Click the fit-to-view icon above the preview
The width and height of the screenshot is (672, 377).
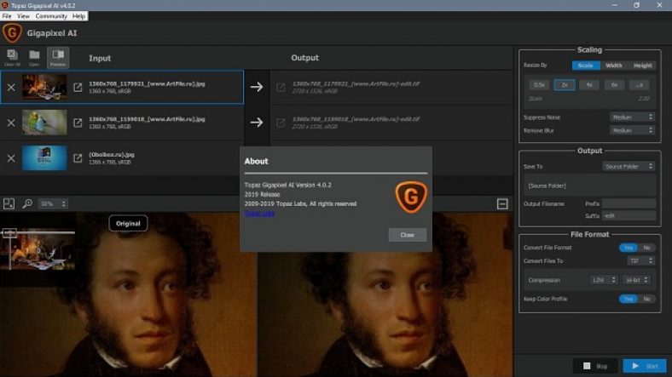coord(9,204)
